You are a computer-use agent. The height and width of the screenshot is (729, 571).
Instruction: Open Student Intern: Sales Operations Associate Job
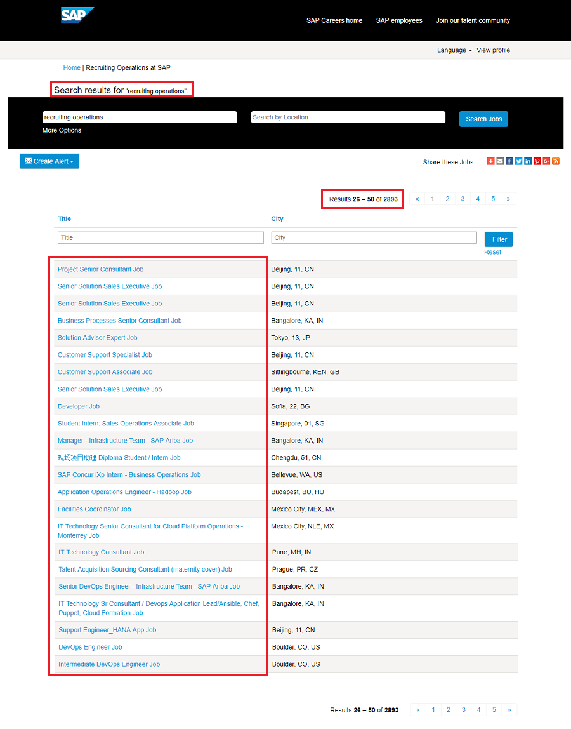click(126, 424)
